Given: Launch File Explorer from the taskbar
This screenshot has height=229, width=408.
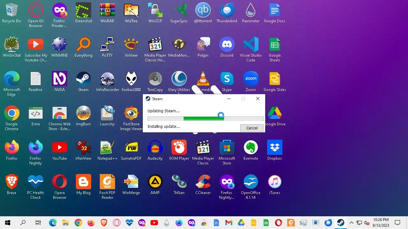Looking at the screenshot, I should [65, 223].
